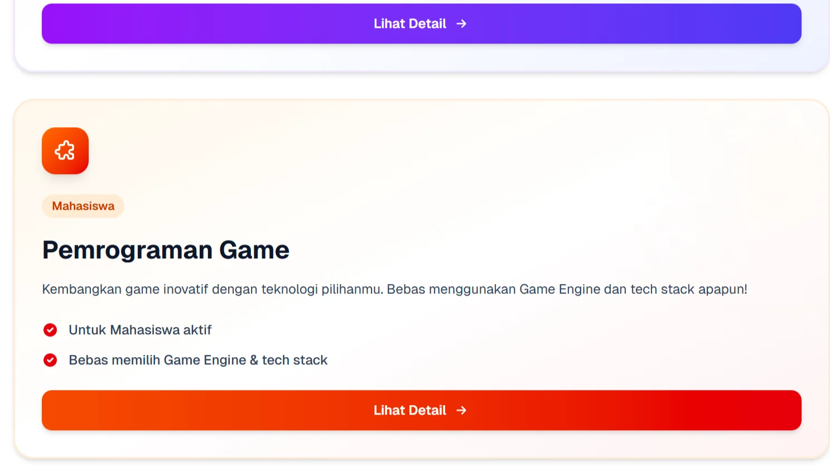The width and height of the screenshot is (830, 467).
Task: Select the Mahasiswa category badge
Action: coord(83,206)
